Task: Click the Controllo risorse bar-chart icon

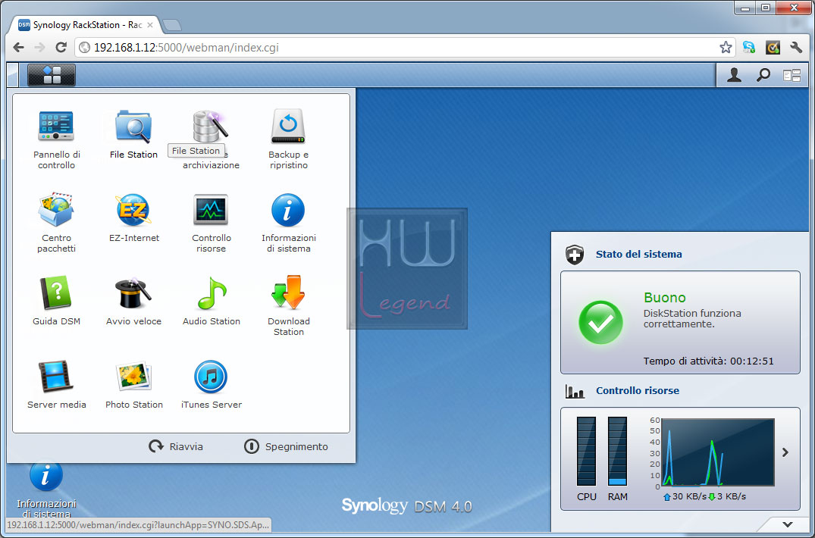Action: pyautogui.click(x=575, y=392)
